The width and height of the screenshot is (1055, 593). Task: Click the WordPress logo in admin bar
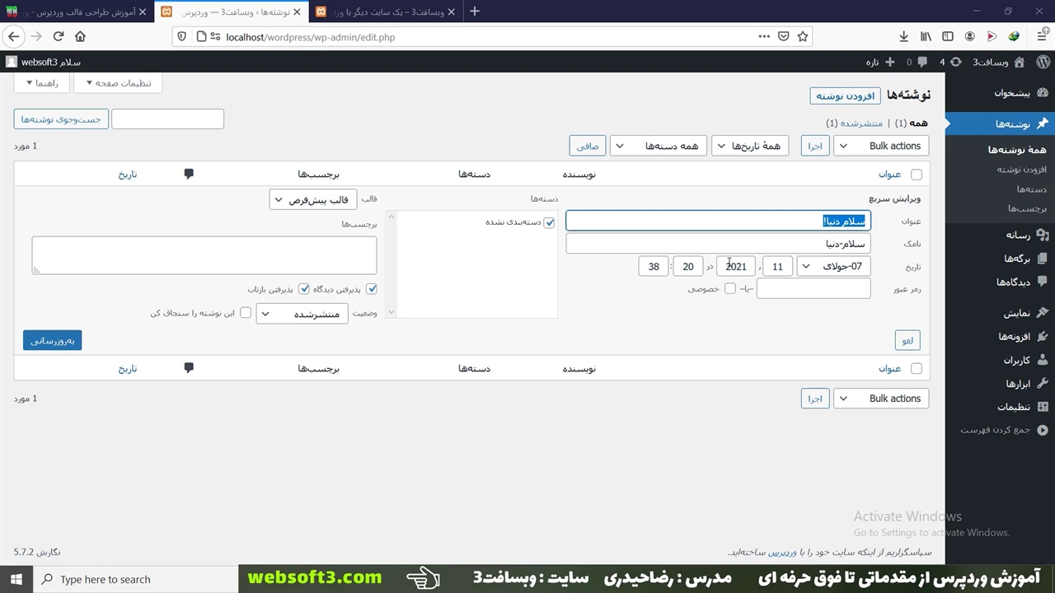[x=1043, y=63]
